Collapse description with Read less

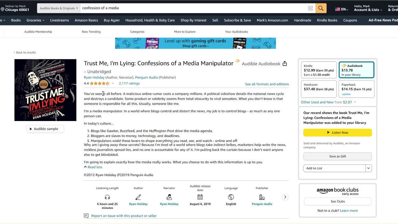[x=93, y=167]
